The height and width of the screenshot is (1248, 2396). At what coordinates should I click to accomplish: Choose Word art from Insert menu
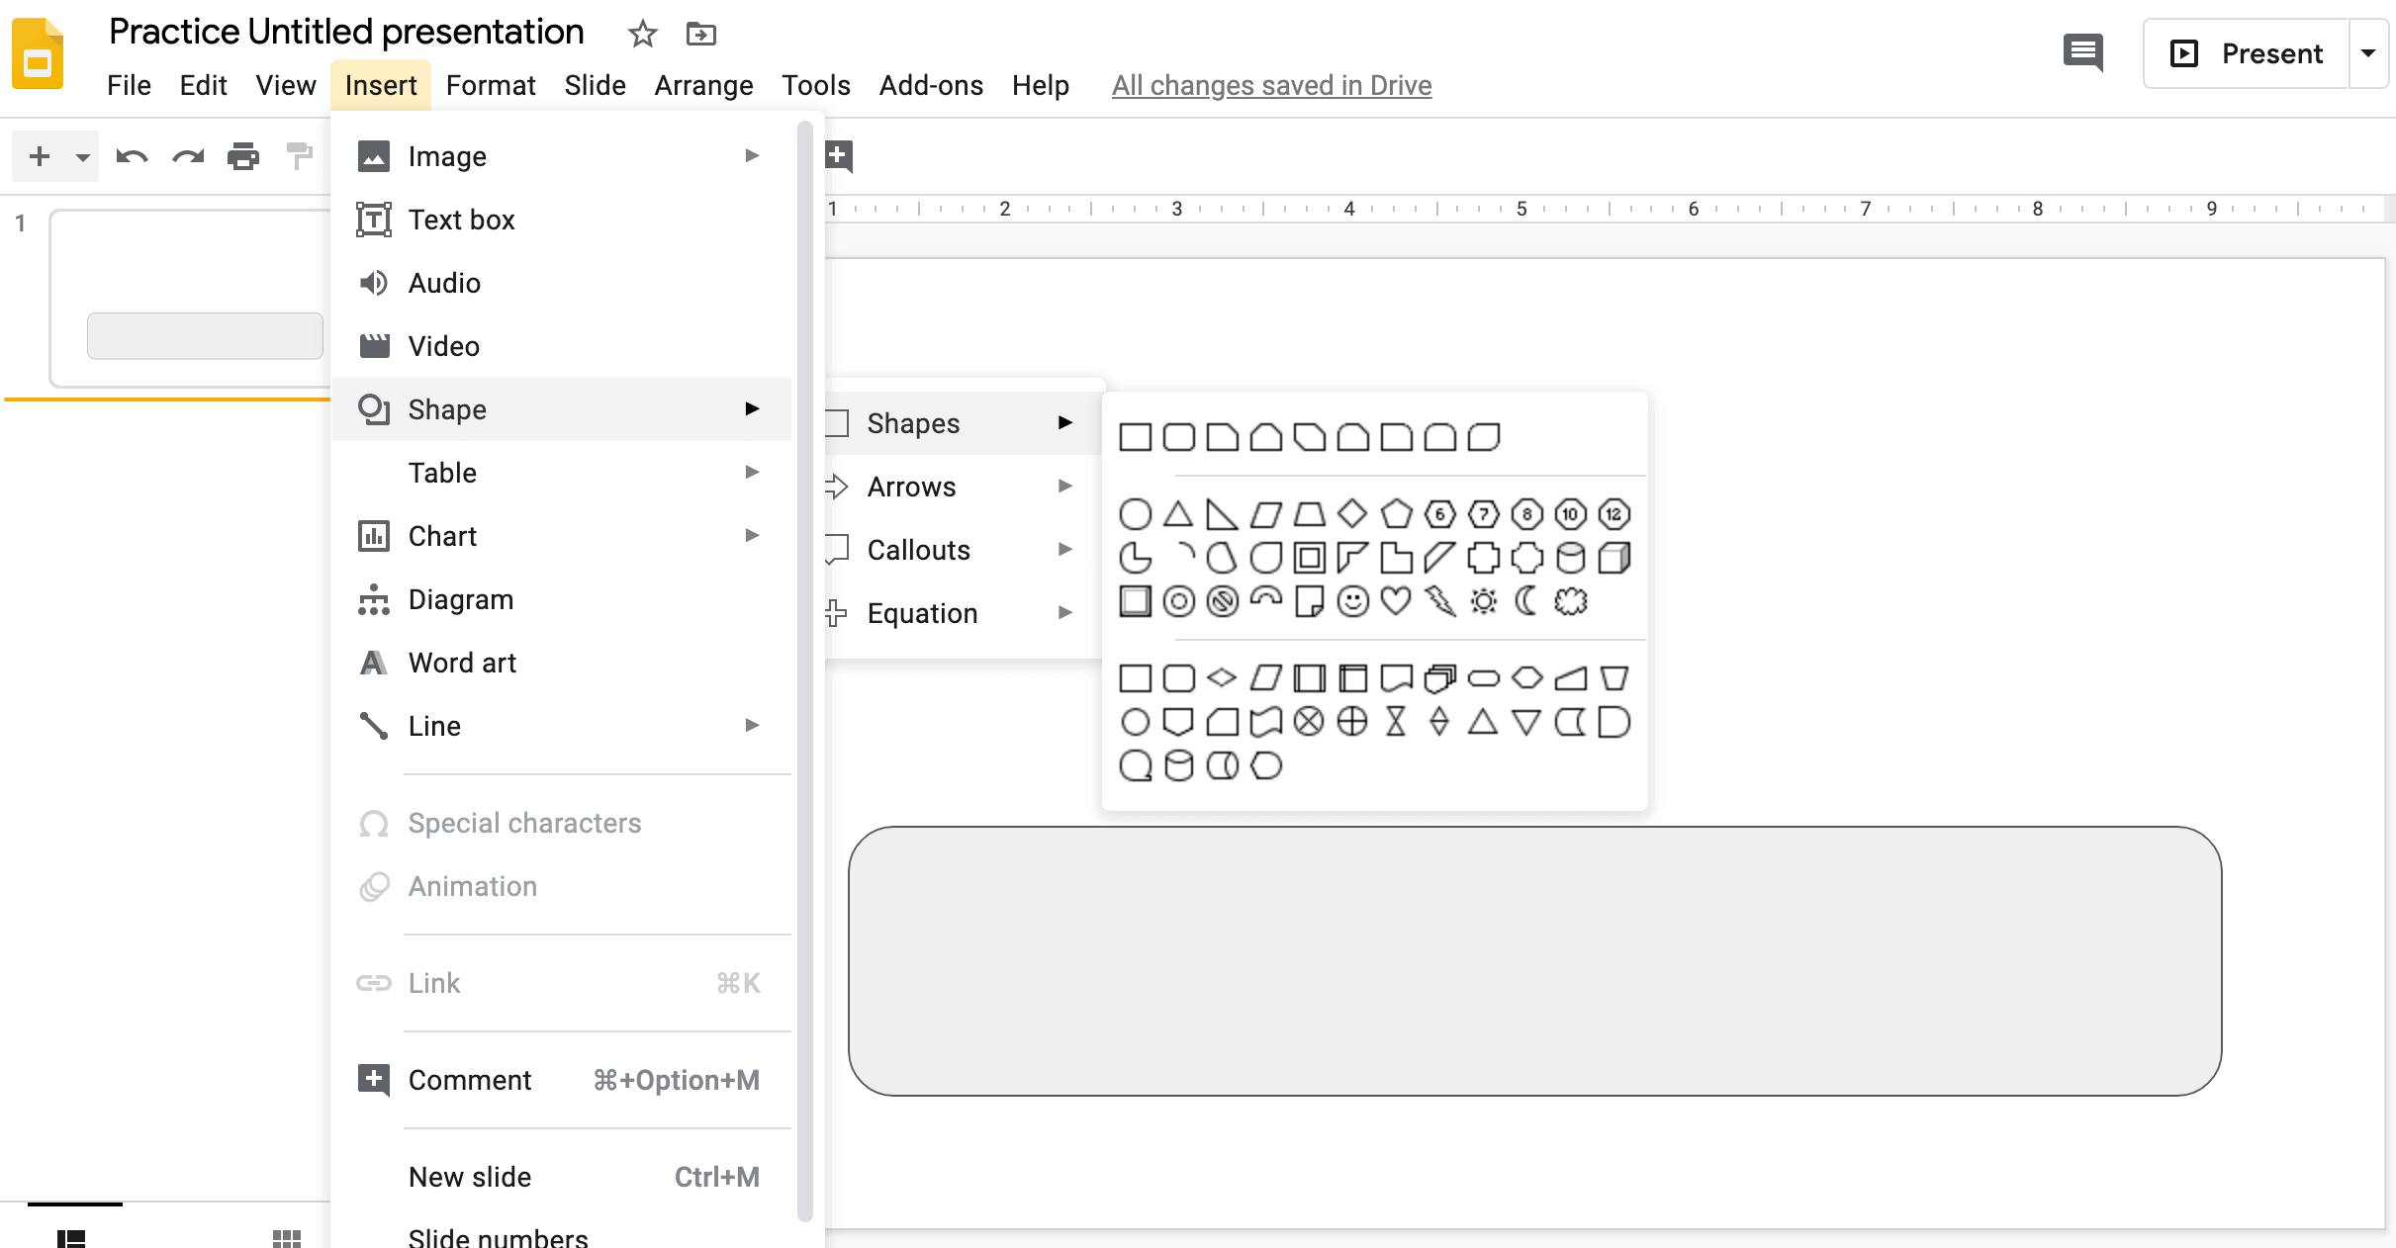pos(561,663)
